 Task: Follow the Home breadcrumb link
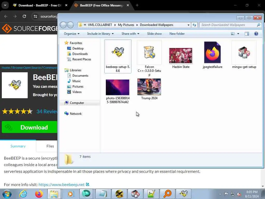[6, 68]
